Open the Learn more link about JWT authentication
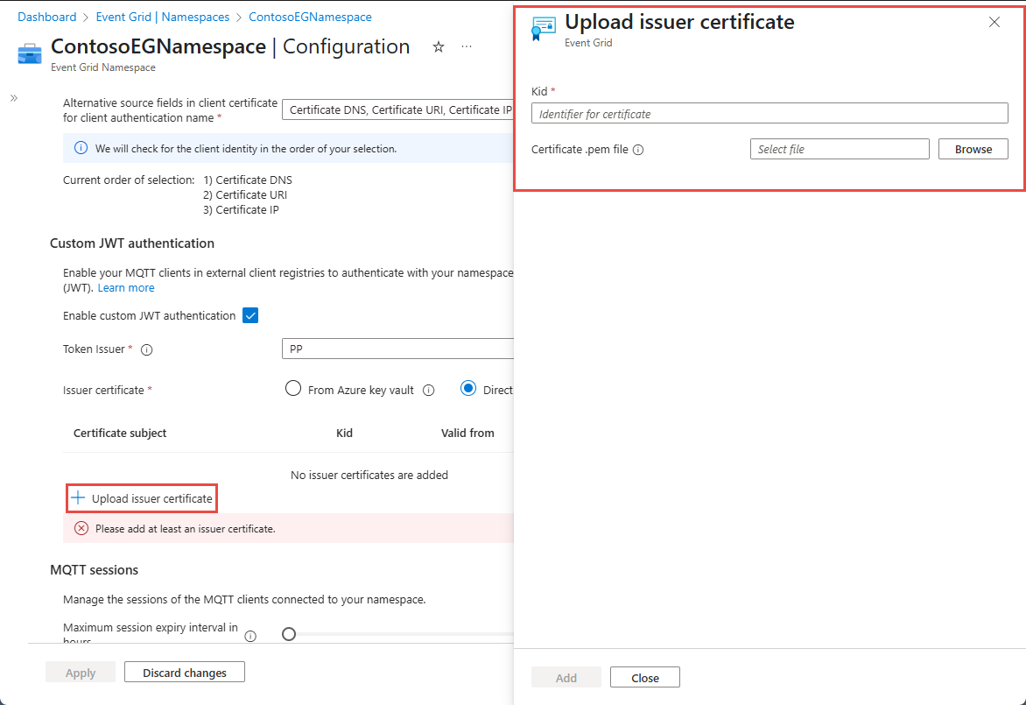Screen dimensions: 1026x705 [126, 287]
